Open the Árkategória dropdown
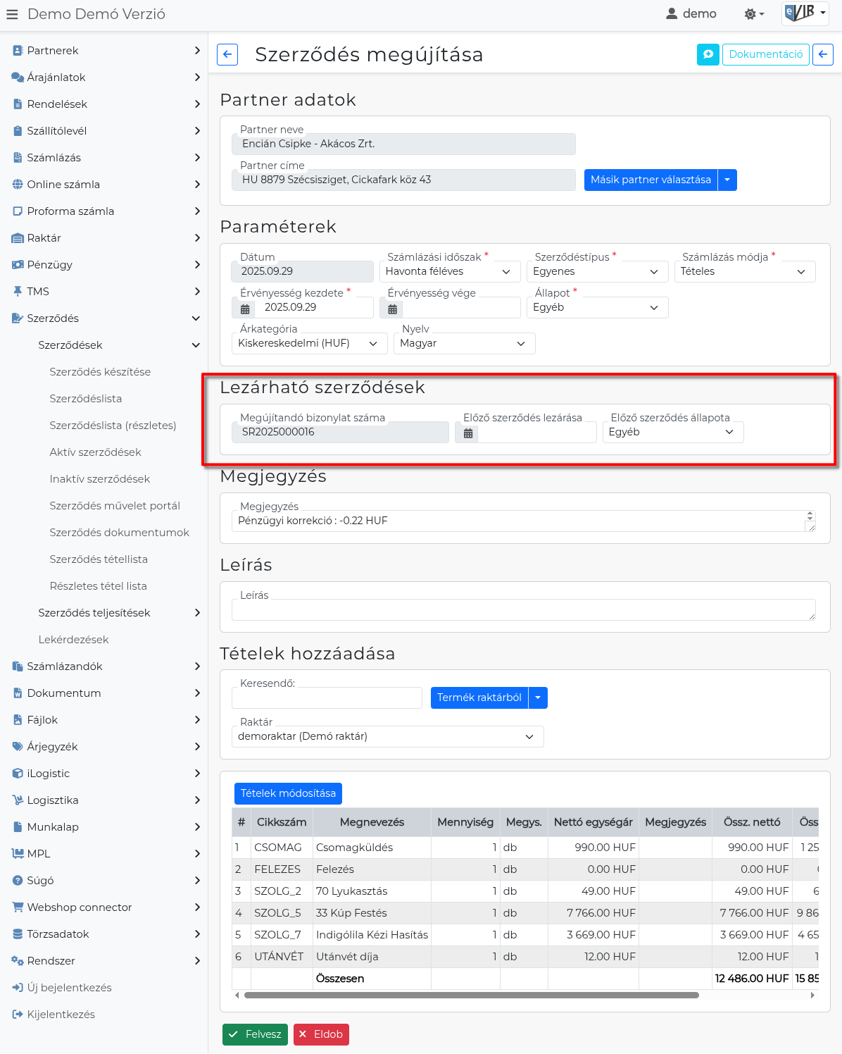842x1054 pixels. [308, 344]
